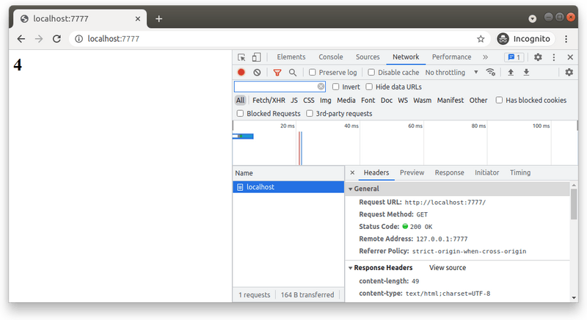The image size is (587, 320).
Task: Click the request bar in timeline overview
Action: (x=243, y=137)
